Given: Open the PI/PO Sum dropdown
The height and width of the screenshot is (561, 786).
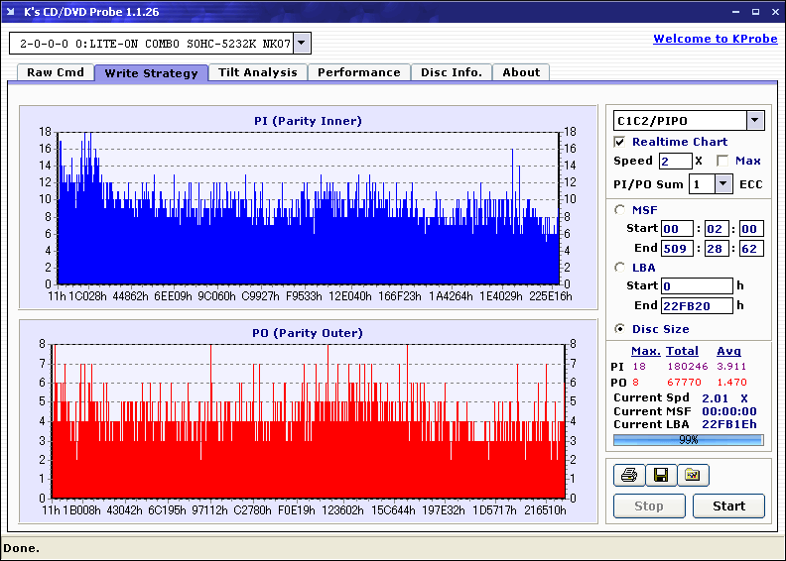Looking at the screenshot, I should 722,183.
